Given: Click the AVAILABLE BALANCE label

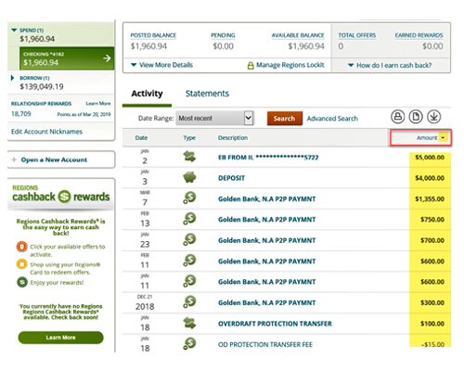Looking at the screenshot, I should 298,35.
